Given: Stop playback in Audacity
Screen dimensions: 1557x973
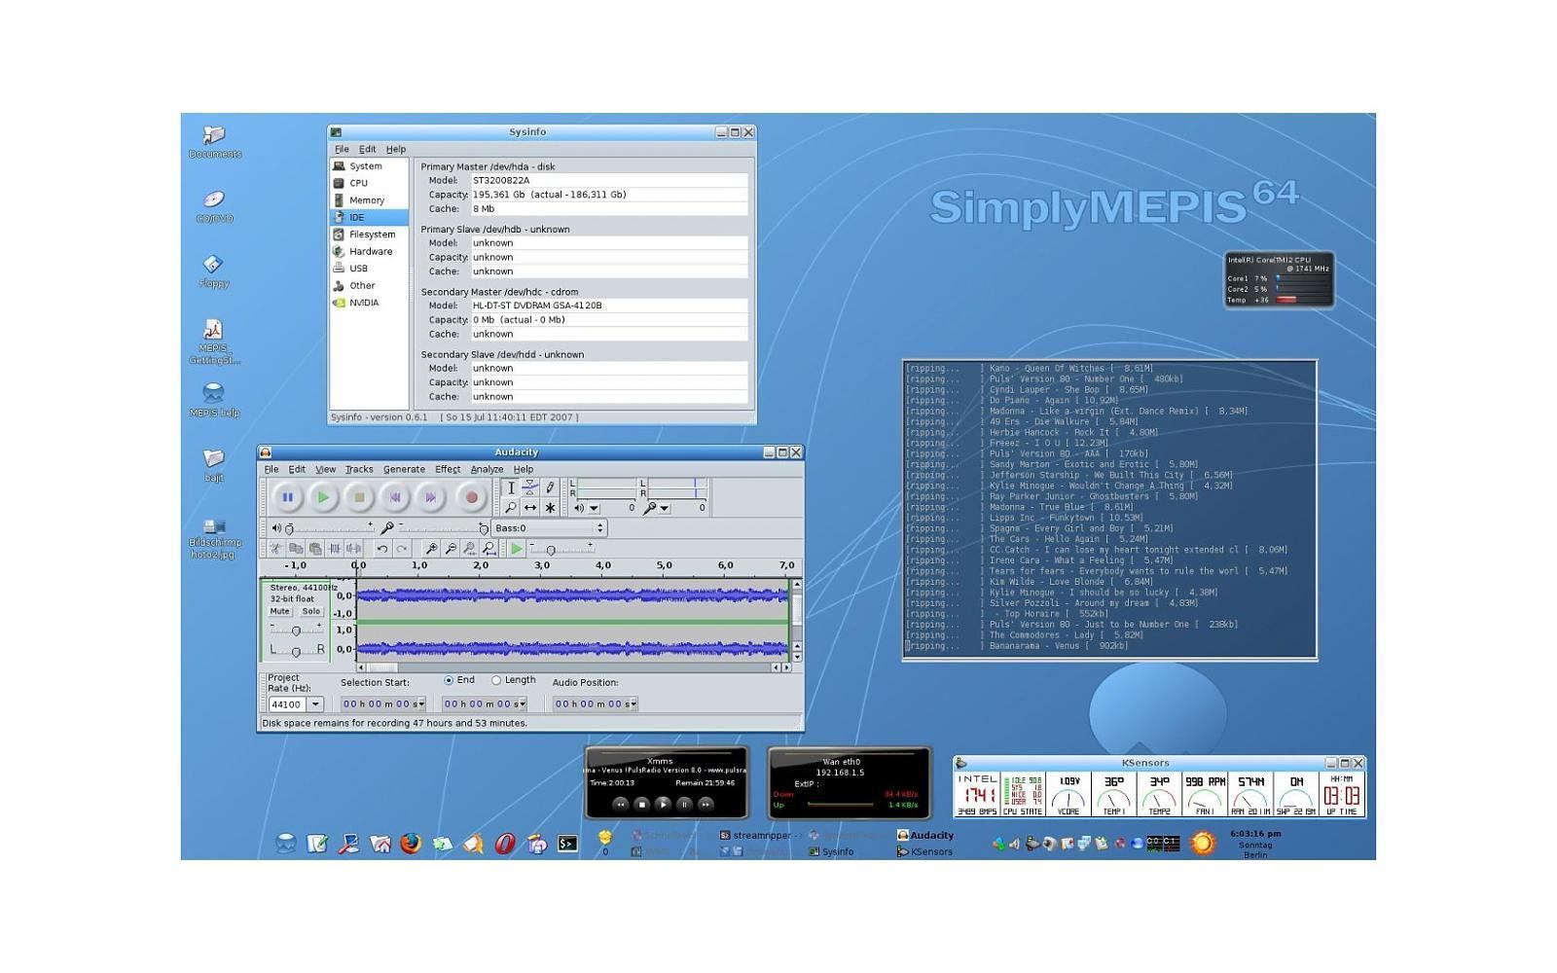Looking at the screenshot, I should click(359, 497).
